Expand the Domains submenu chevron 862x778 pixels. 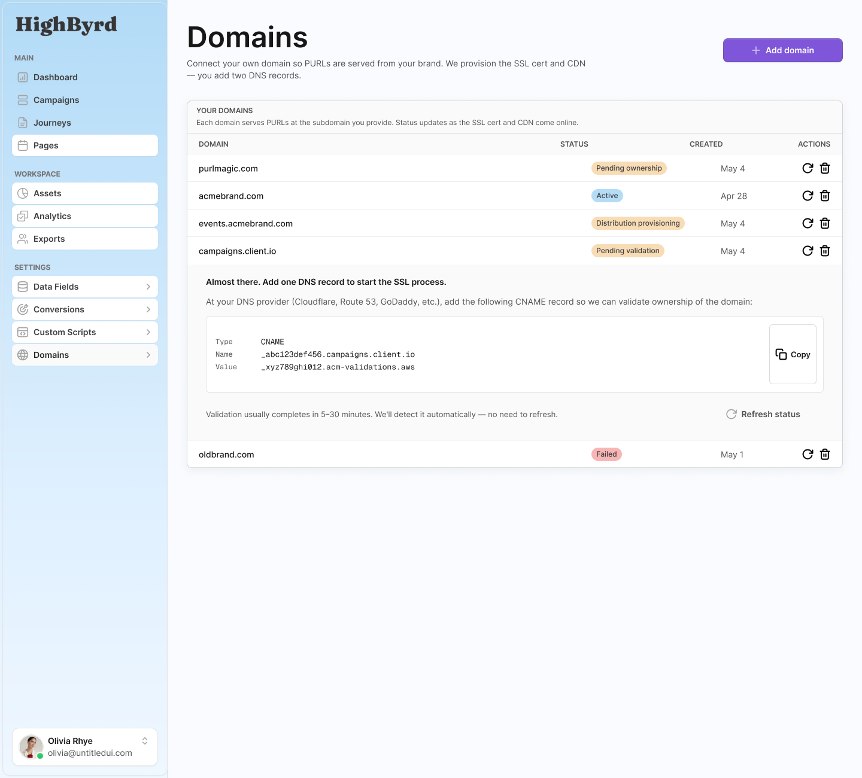click(148, 355)
